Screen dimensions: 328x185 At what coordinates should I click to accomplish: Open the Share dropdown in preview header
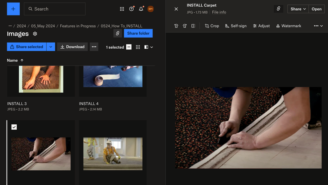[298, 9]
